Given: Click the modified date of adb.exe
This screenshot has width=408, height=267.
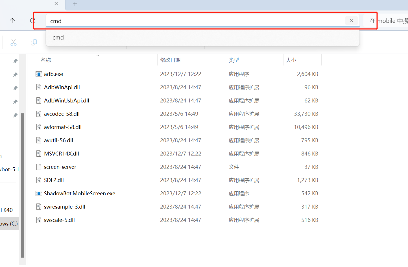Looking at the screenshot, I should pyautogui.click(x=181, y=74).
